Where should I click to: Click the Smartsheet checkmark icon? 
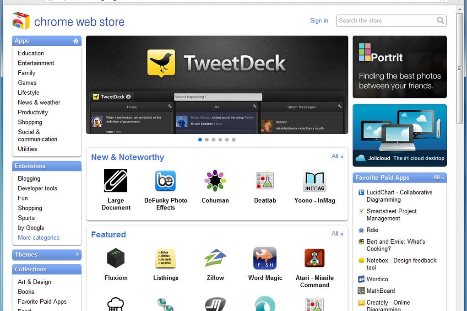pos(361,211)
